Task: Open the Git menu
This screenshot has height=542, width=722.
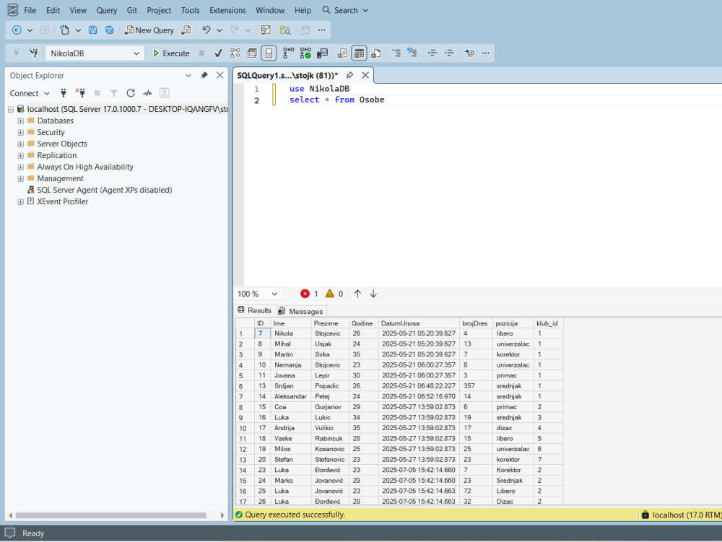Action: point(131,10)
